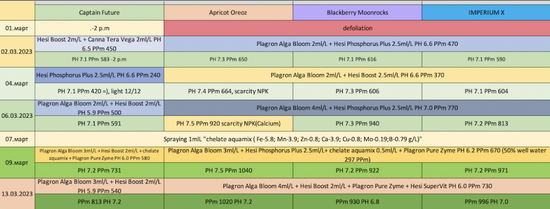Click the red defoliation merged cell
The height and width of the screenshot is (209, 550).
(x=357, y=28)
